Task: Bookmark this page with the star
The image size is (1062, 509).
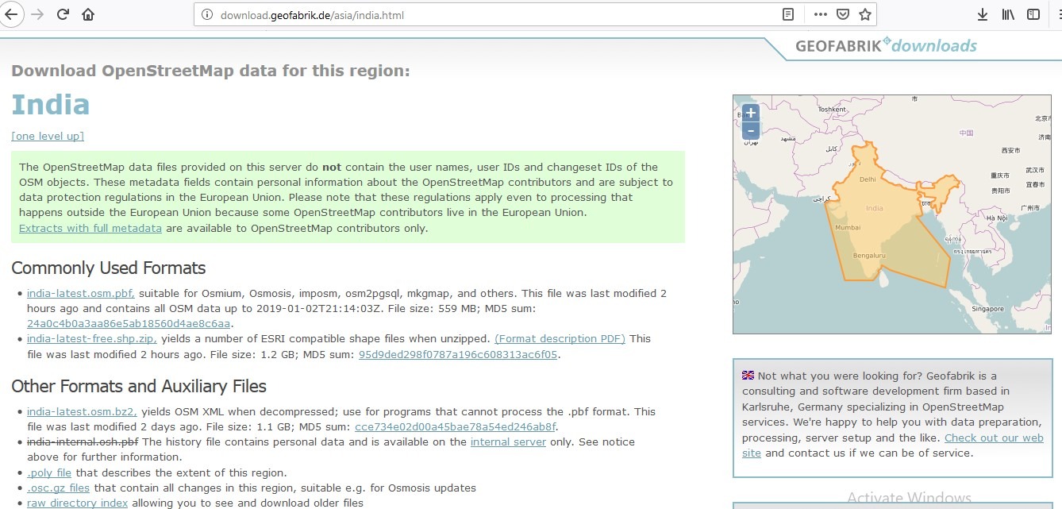Action: tap(865, 14)
